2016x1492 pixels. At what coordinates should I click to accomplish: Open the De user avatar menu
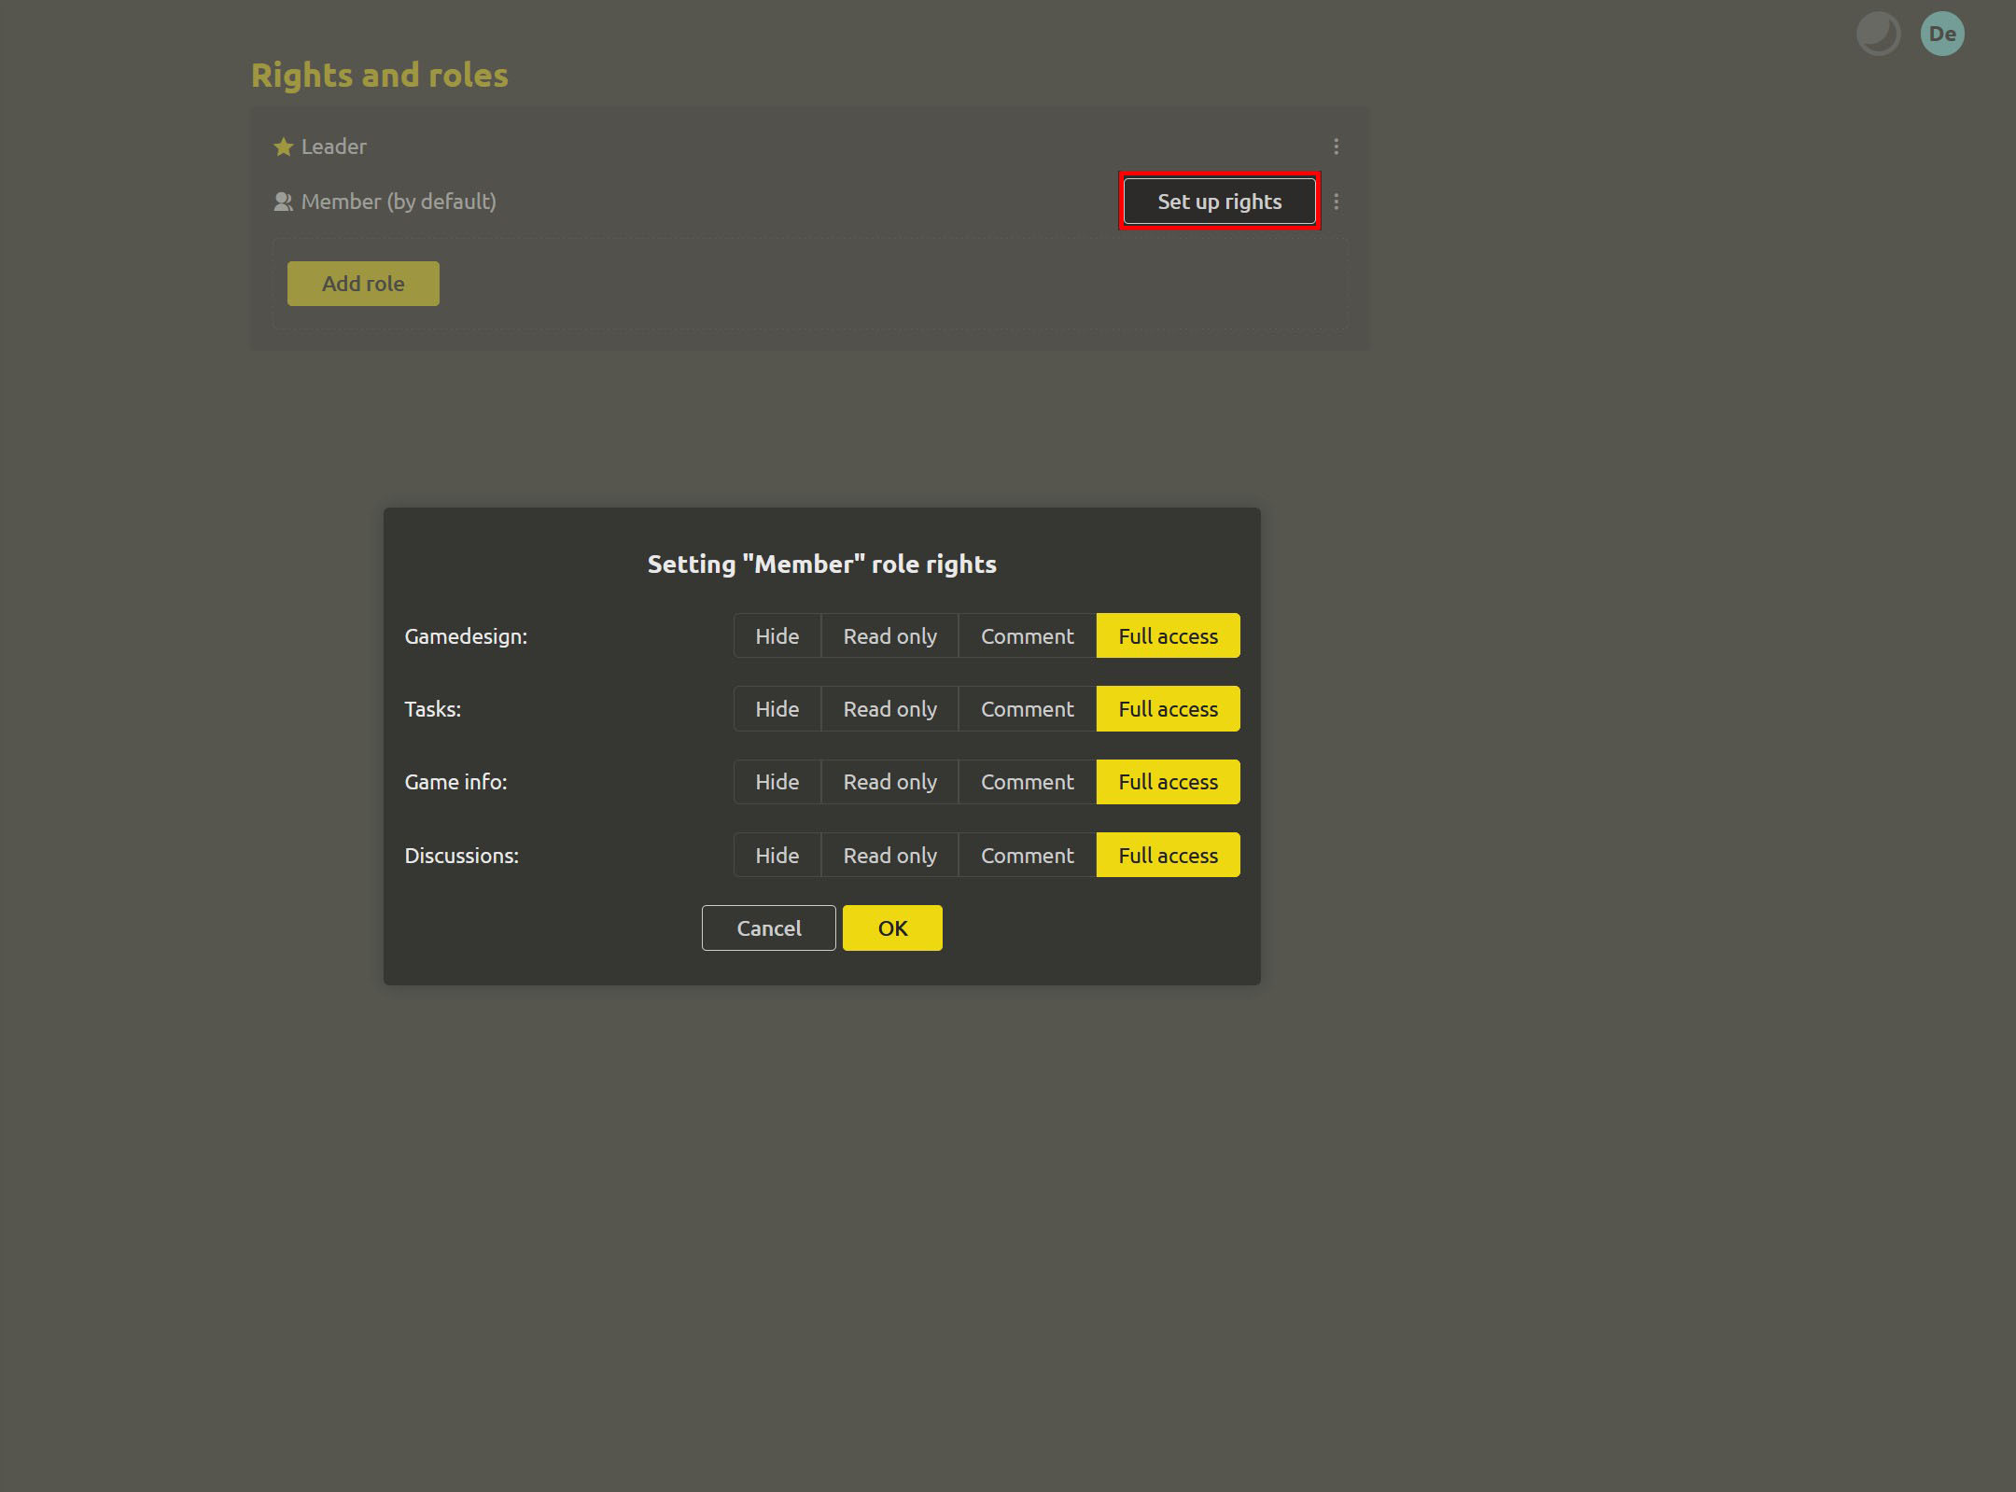click(x=1942, y=35)
